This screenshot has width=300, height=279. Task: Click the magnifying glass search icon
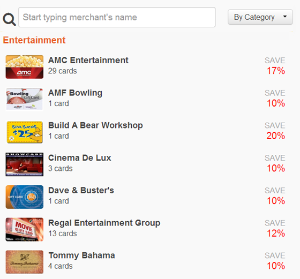tap(9, 19)
